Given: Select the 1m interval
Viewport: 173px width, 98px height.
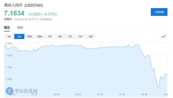Looking at the screenshot, I should [9, 36].
